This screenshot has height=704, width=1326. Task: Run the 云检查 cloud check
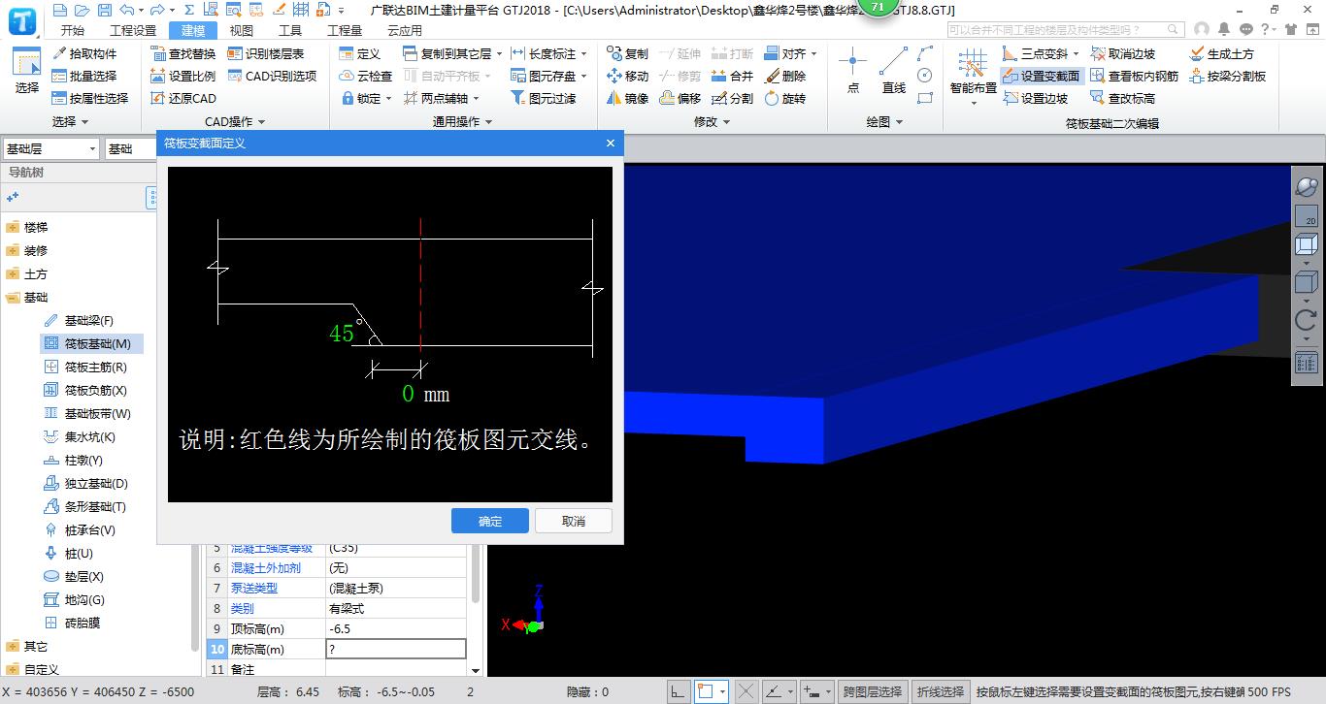[x=366, y=76]
